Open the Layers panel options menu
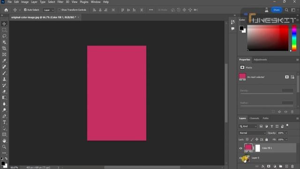The width and height of the screenshot is (300, 169). click(x=297, y=118)
